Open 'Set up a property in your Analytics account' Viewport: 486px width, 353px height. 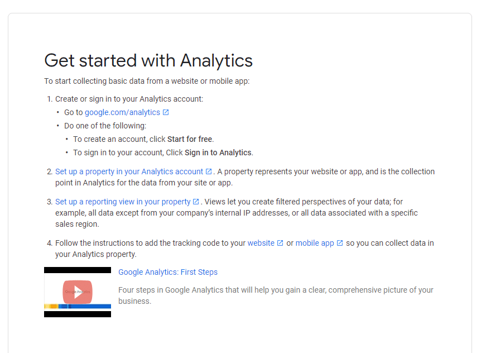coord(129,171)
